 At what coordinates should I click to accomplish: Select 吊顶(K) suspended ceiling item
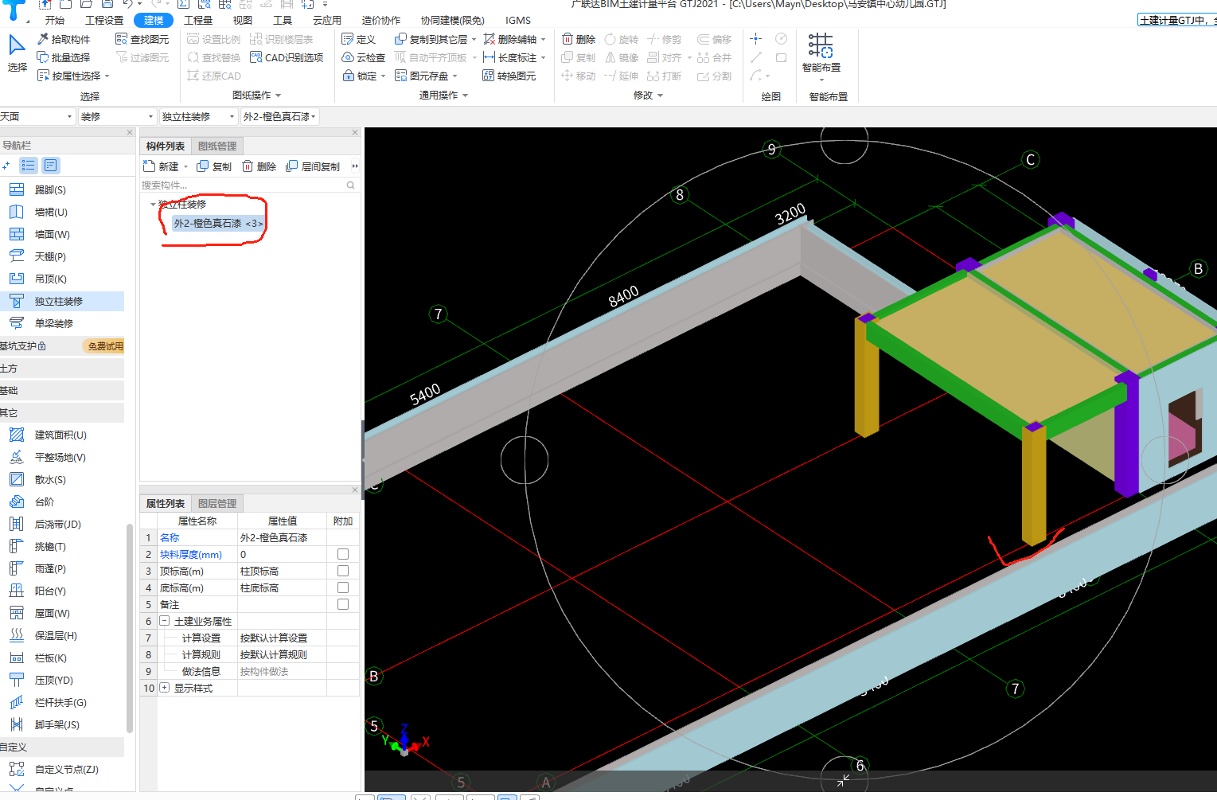(x=49, y=279)
